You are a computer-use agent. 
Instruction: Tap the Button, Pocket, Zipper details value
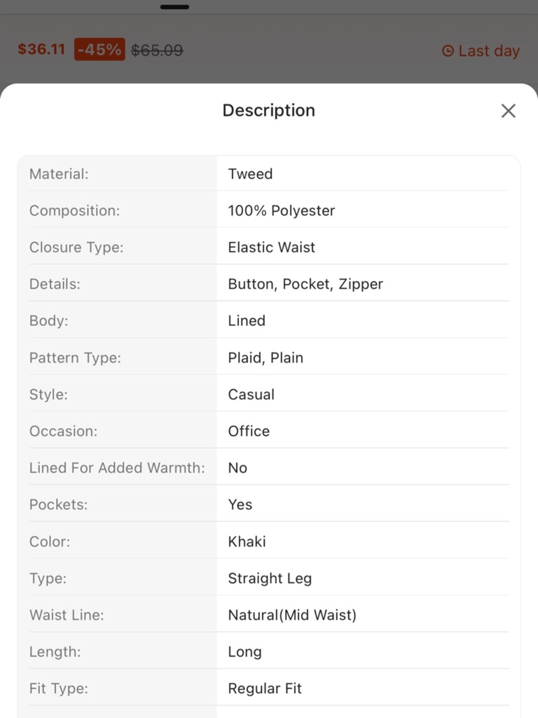[x=306, y=284]
